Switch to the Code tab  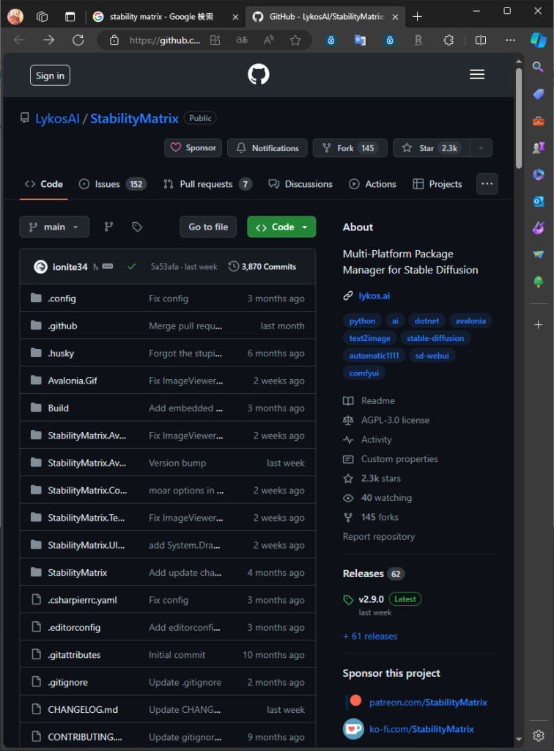click(44, 184)
